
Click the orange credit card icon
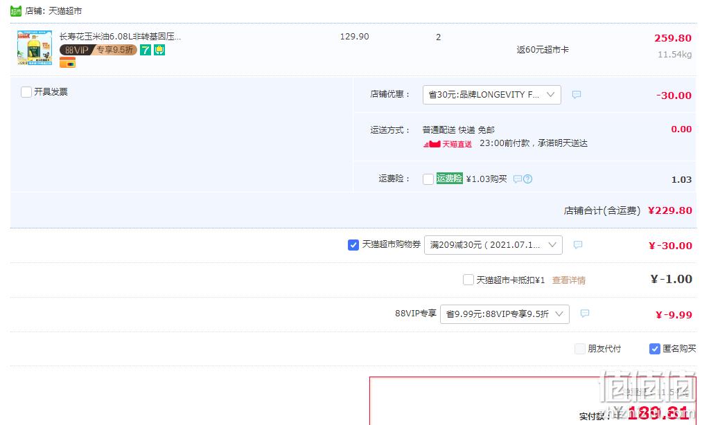68,63
